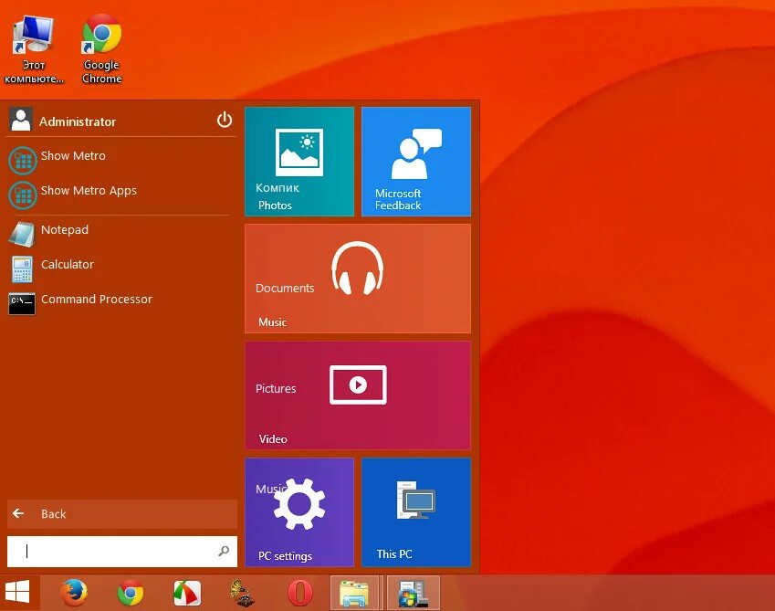Click the Administrator user avatar

(21, 121)
